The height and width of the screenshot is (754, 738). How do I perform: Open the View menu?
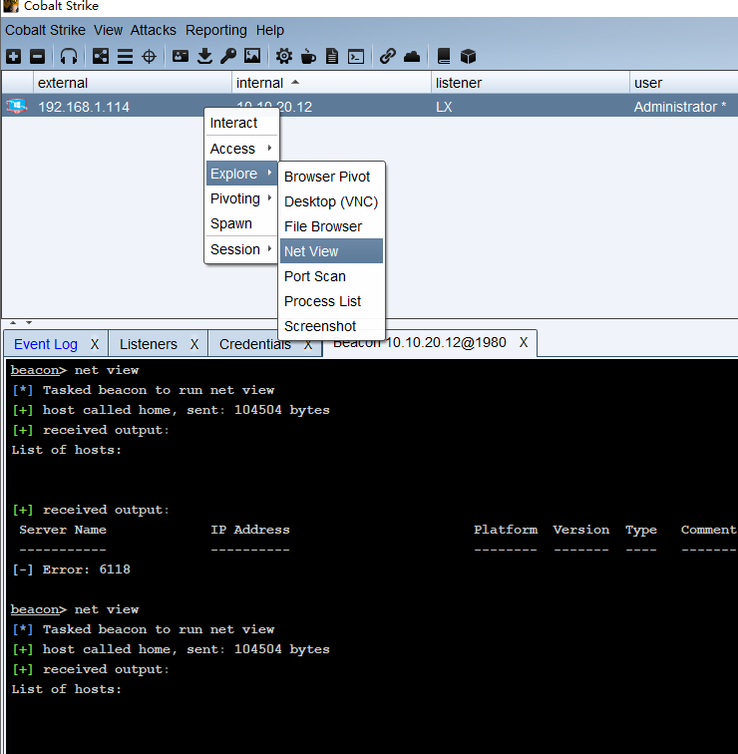[108, 30]
